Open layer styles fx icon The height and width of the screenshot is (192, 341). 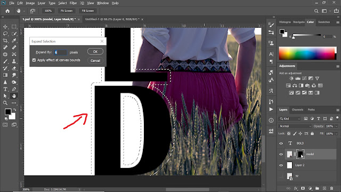[296, 188]
